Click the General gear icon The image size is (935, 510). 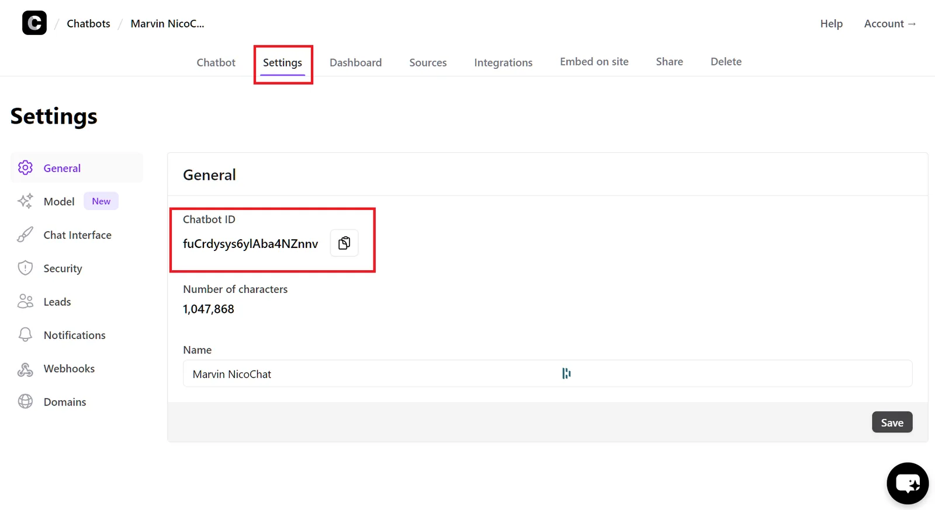(x=25, y=168)
